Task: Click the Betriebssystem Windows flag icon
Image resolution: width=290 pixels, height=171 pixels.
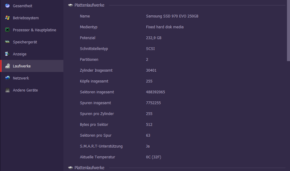Action: pyautogui.click(x=8, y=18)
